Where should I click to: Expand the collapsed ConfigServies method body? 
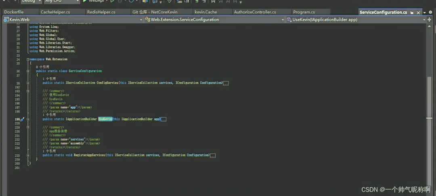[226, 83]
